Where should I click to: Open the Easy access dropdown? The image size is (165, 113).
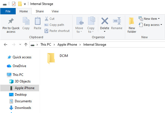tap(150, 25)
